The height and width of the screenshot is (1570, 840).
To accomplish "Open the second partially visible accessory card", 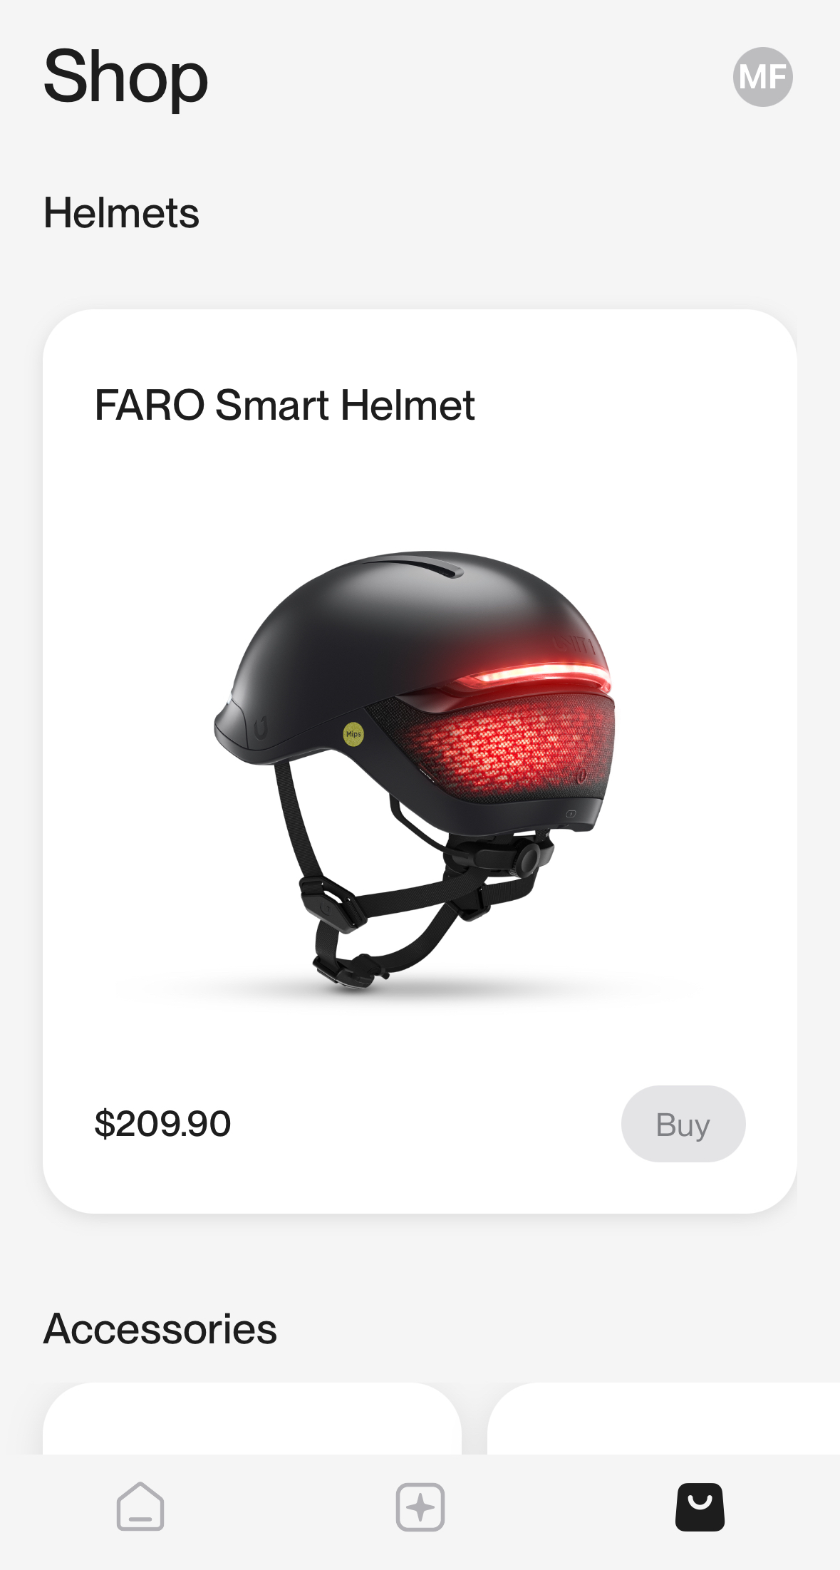I will click(x=663, y=1418).
